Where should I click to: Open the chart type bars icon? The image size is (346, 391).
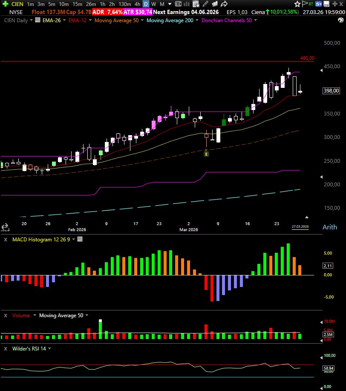187,4
